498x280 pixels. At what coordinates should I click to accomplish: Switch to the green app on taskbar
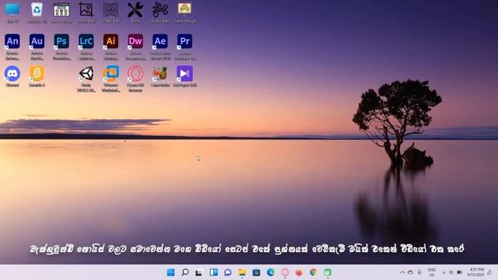click(x=328, y=272)
